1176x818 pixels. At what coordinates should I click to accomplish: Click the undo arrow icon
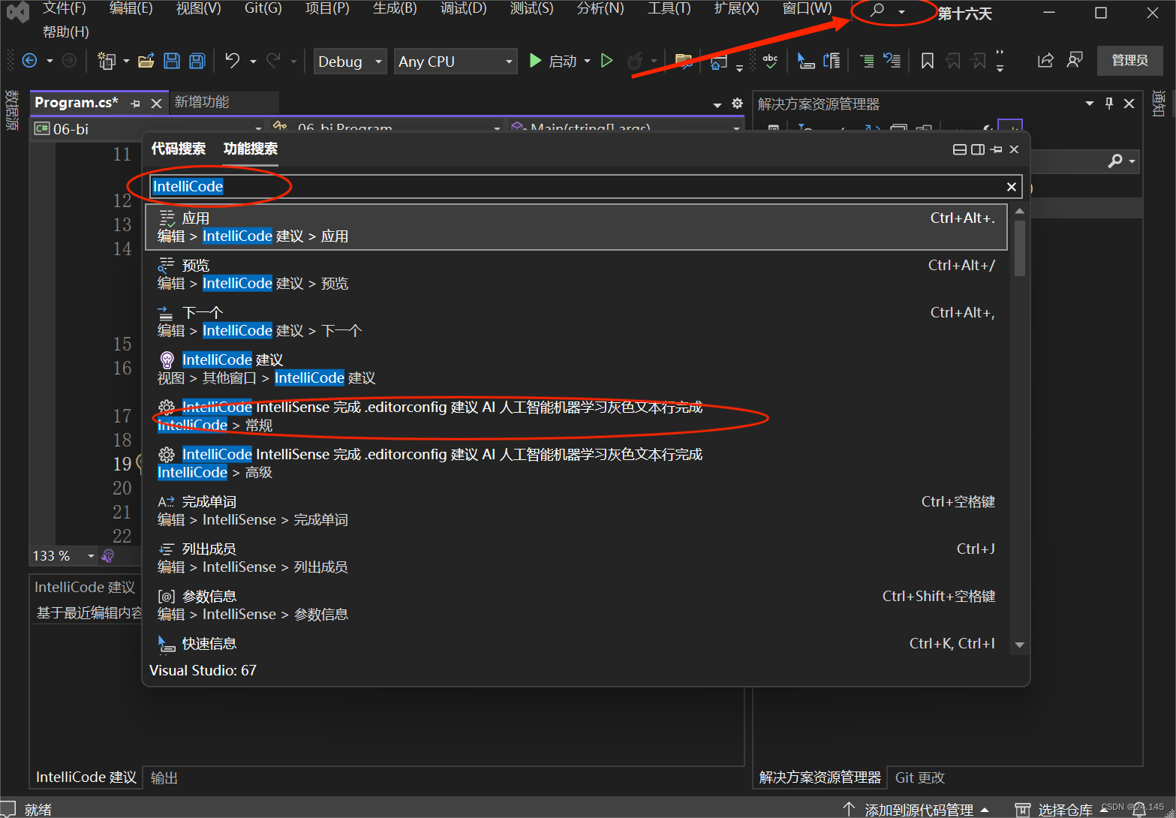(233, 61)
